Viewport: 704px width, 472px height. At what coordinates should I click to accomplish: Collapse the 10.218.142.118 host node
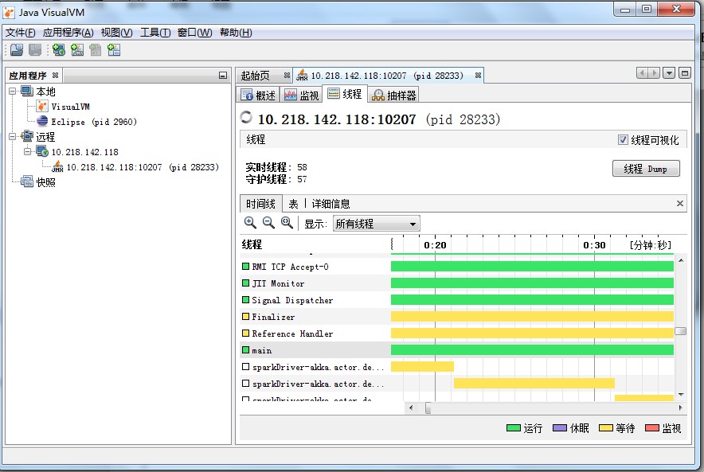click(29, 153)
